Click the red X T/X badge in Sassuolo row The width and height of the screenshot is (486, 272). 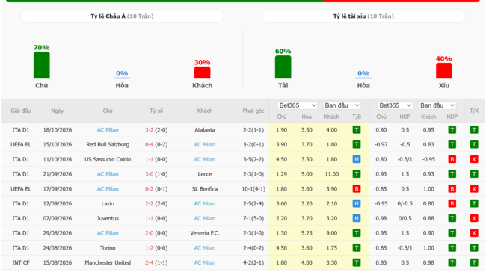[x=474, y=159]
